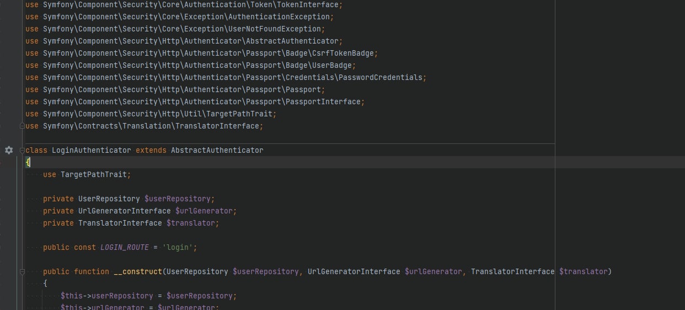The height and width of the screenshot is (310, 685).
Task: Click the LoginAuthenticator class name
Action: tap(91, 150)
